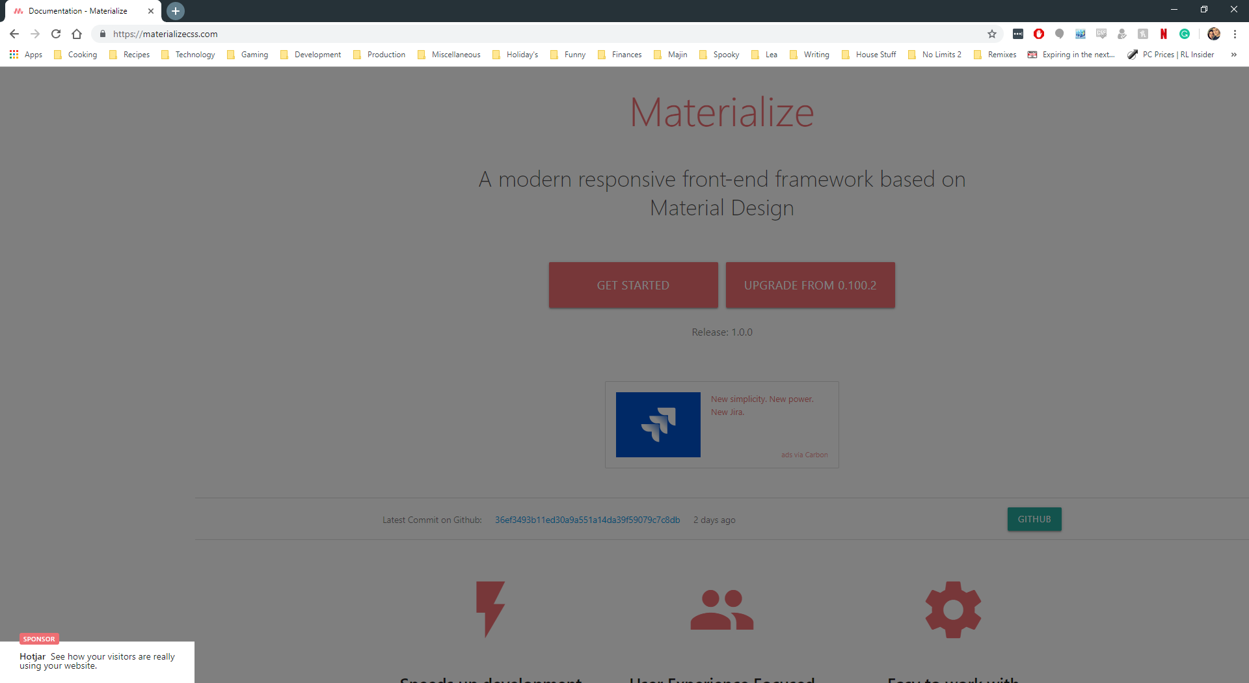Open the Grammarly extension icon
Viewport: 1249px width, 683px height.
(1185, 34)
